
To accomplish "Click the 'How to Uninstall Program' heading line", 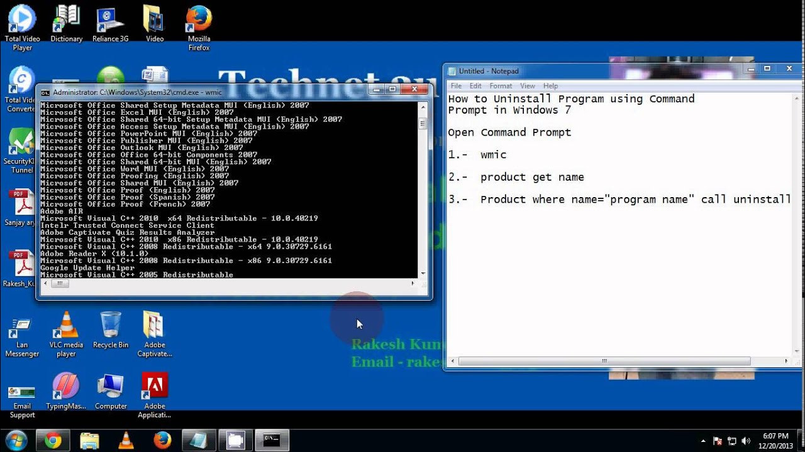I will pyautogui.click(x=571, y=99).
